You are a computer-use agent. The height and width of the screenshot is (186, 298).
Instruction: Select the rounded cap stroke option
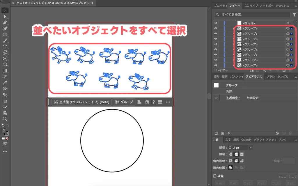pos(236,154)
